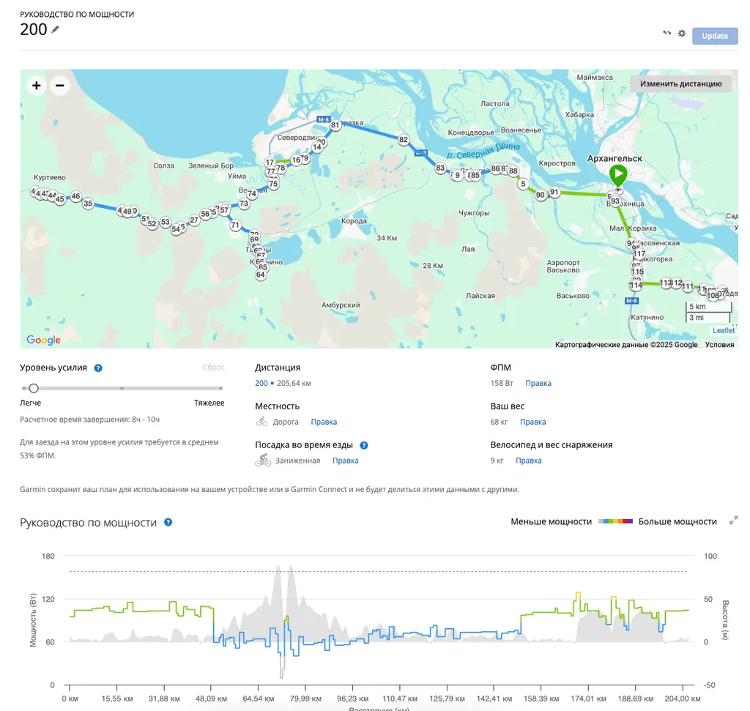Open settings via the gear icon
The height and width of the screenshot is (711, 750).
click(x=682, y=34)
